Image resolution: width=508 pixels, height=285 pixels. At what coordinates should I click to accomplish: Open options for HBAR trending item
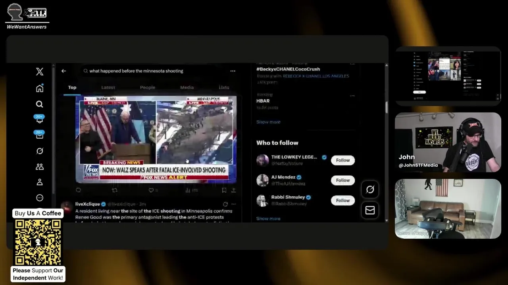(x=352, y=95)
